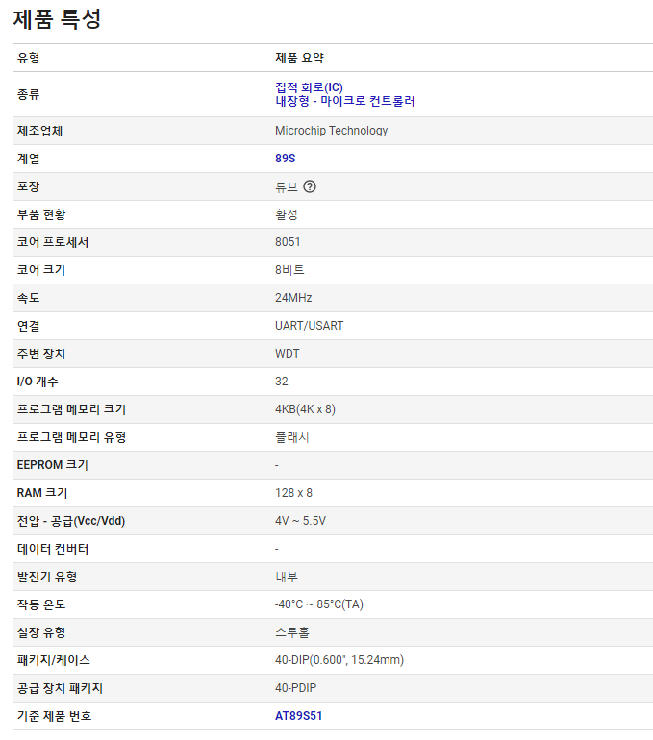Select the 8비트 core size value

[289, 270]
